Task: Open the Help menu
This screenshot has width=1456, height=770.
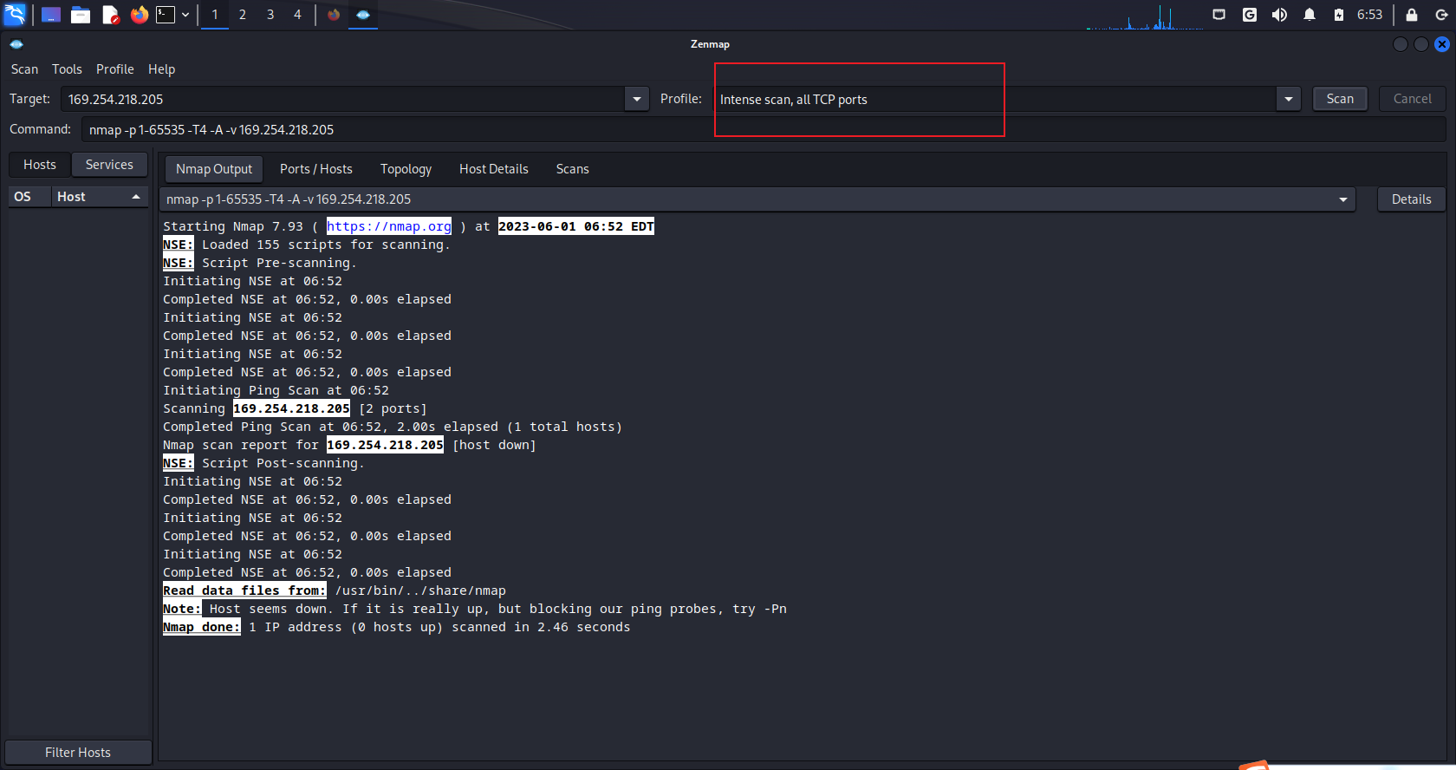Action: tap(161, 69)
